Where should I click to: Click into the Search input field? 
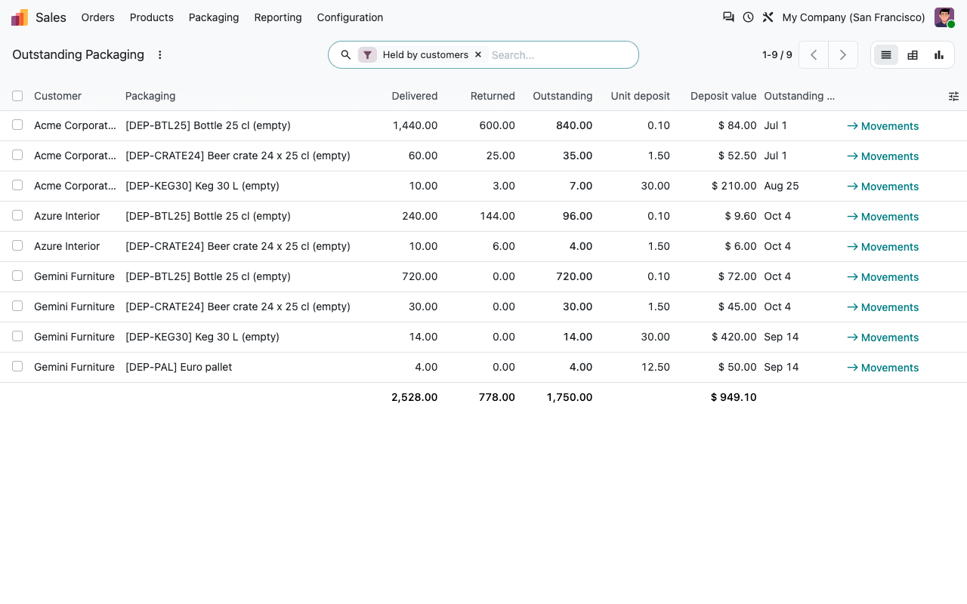click(x=559, y=54)
